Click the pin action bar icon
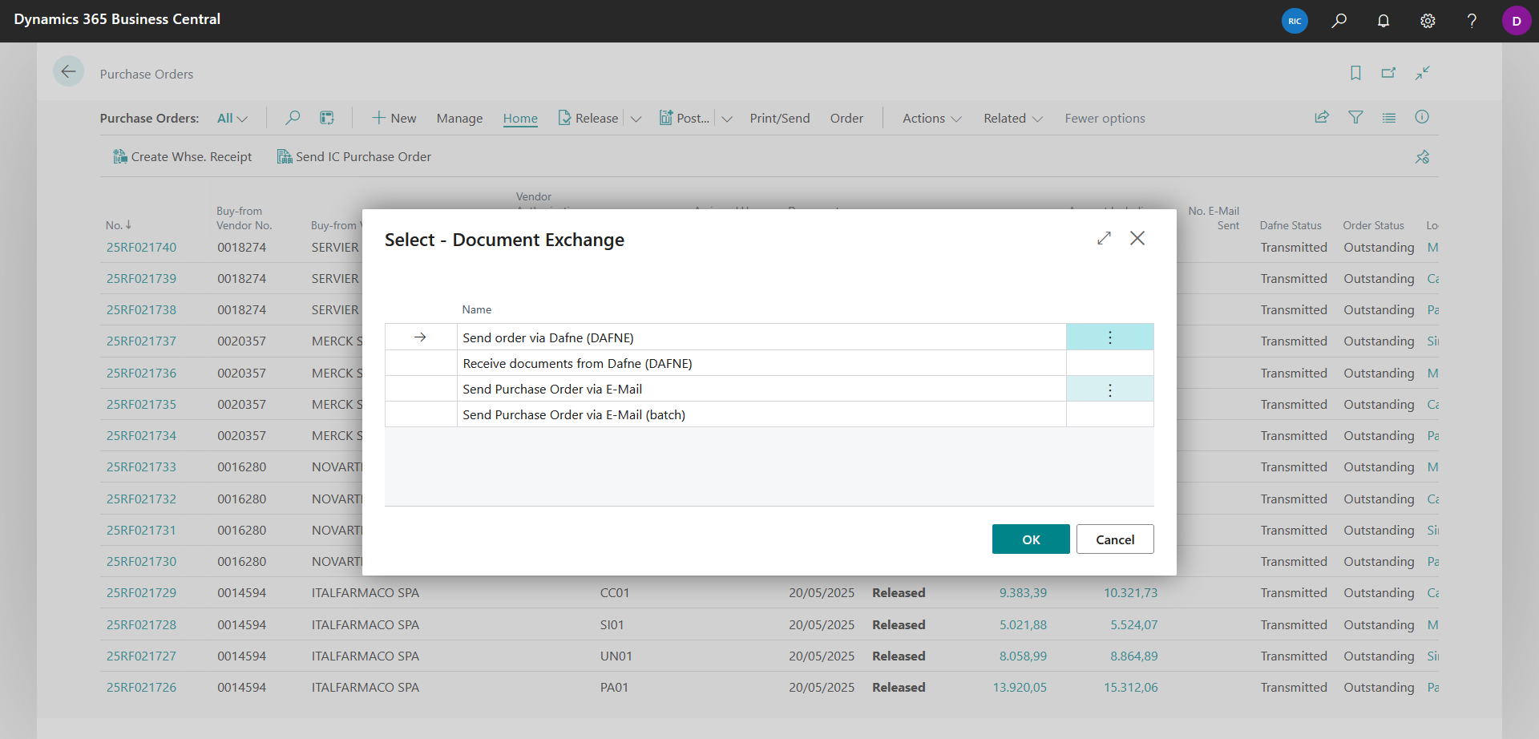The height and width of the screenshot is (739, 1539). pos(1422,157)
